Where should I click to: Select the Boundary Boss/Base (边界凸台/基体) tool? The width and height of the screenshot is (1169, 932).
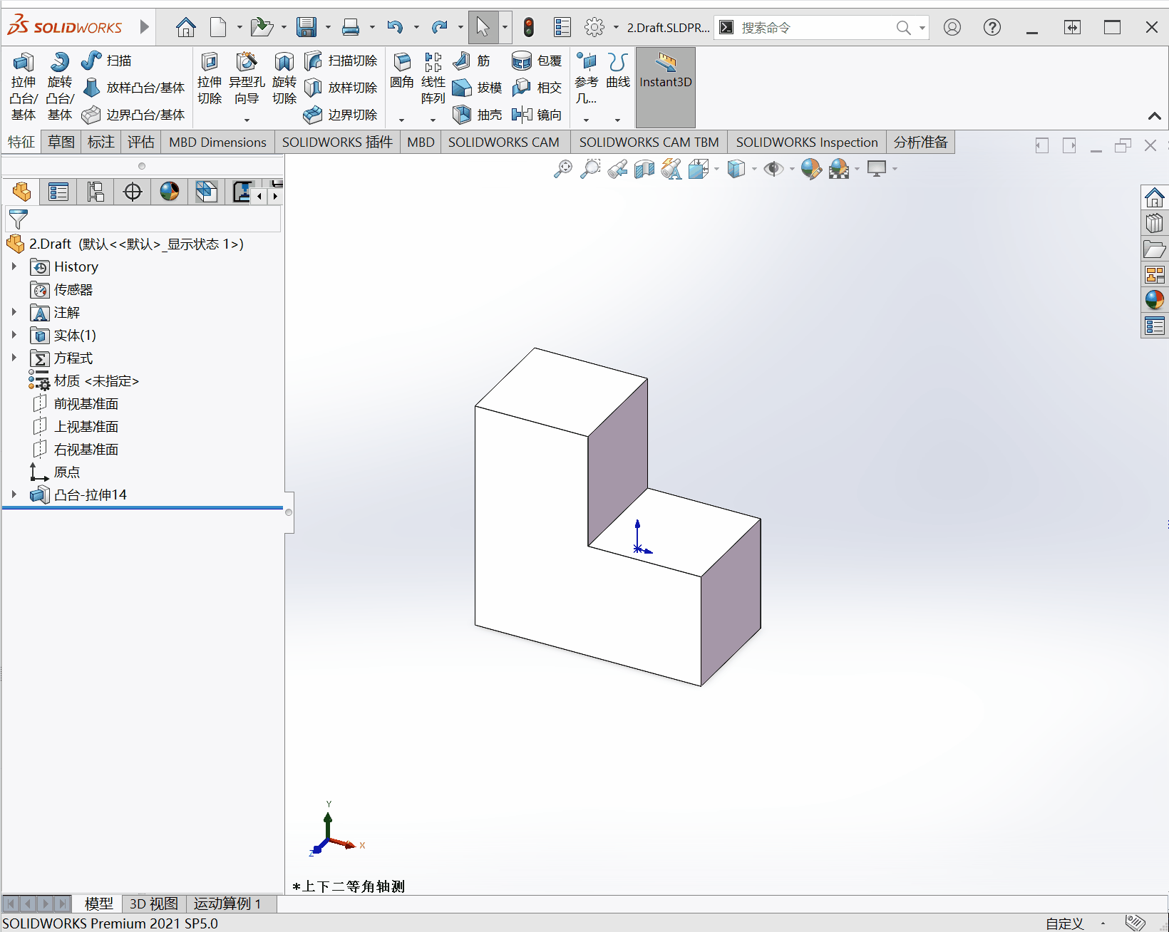point(133,115)
